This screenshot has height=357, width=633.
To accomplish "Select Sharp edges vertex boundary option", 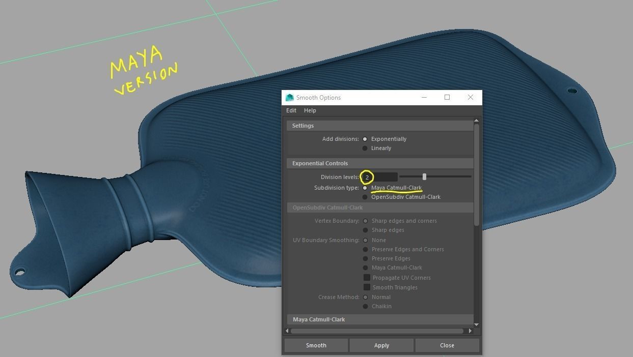I will tap(365, 230).
